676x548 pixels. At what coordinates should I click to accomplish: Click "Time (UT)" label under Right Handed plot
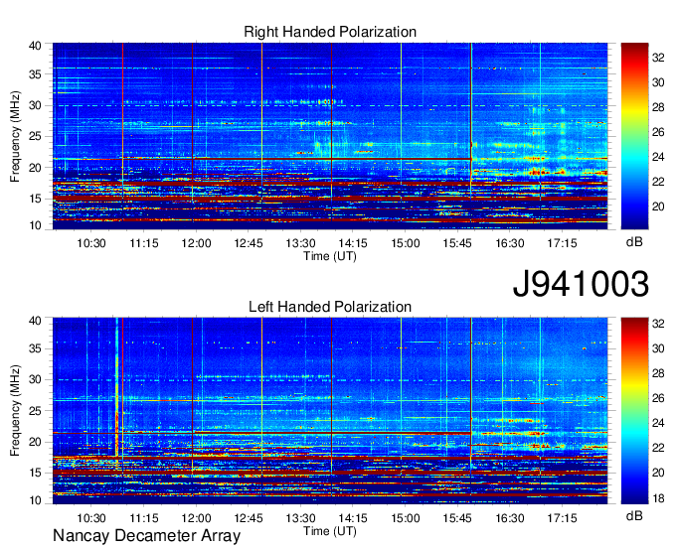click(330, 256)
